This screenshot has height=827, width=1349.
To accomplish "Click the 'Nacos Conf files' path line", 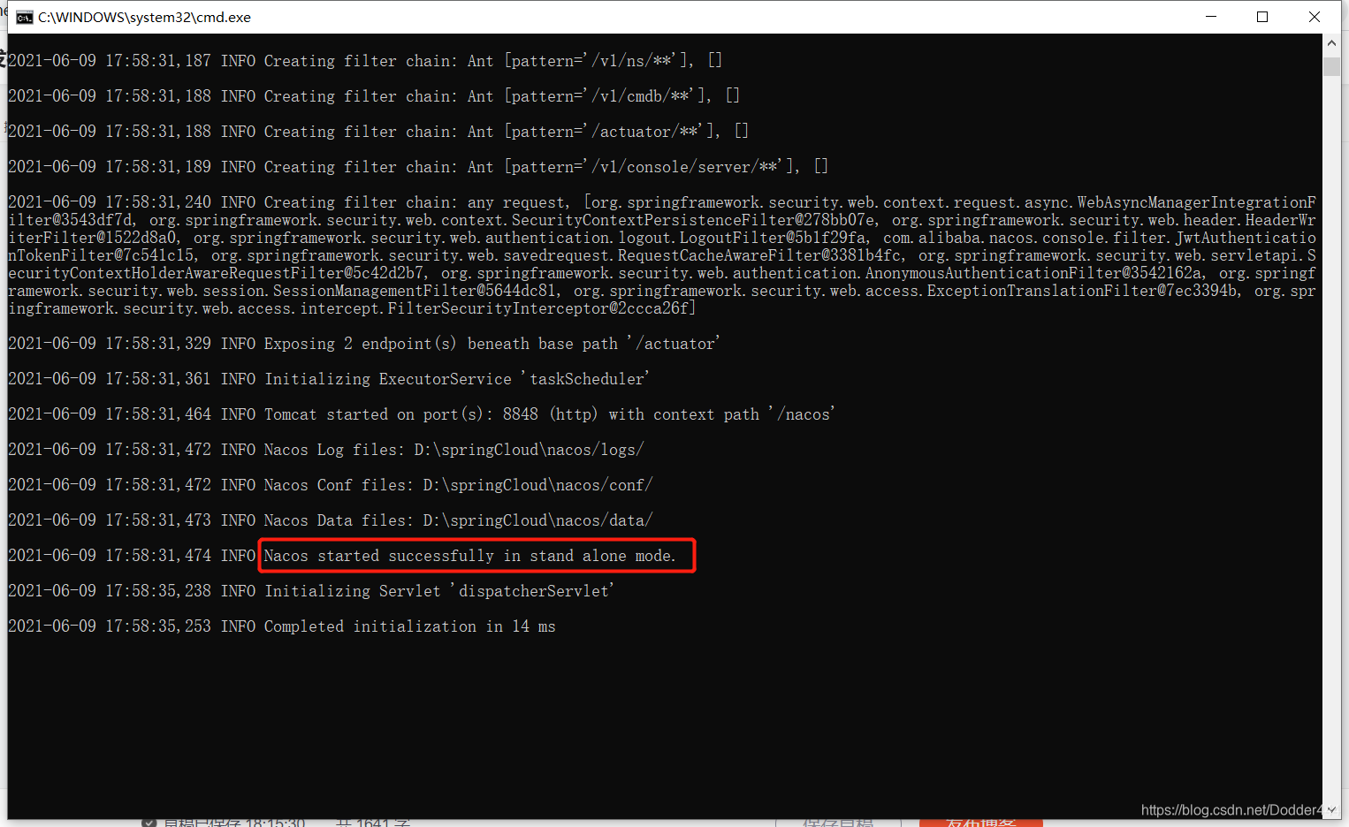I will coord(331,485).
